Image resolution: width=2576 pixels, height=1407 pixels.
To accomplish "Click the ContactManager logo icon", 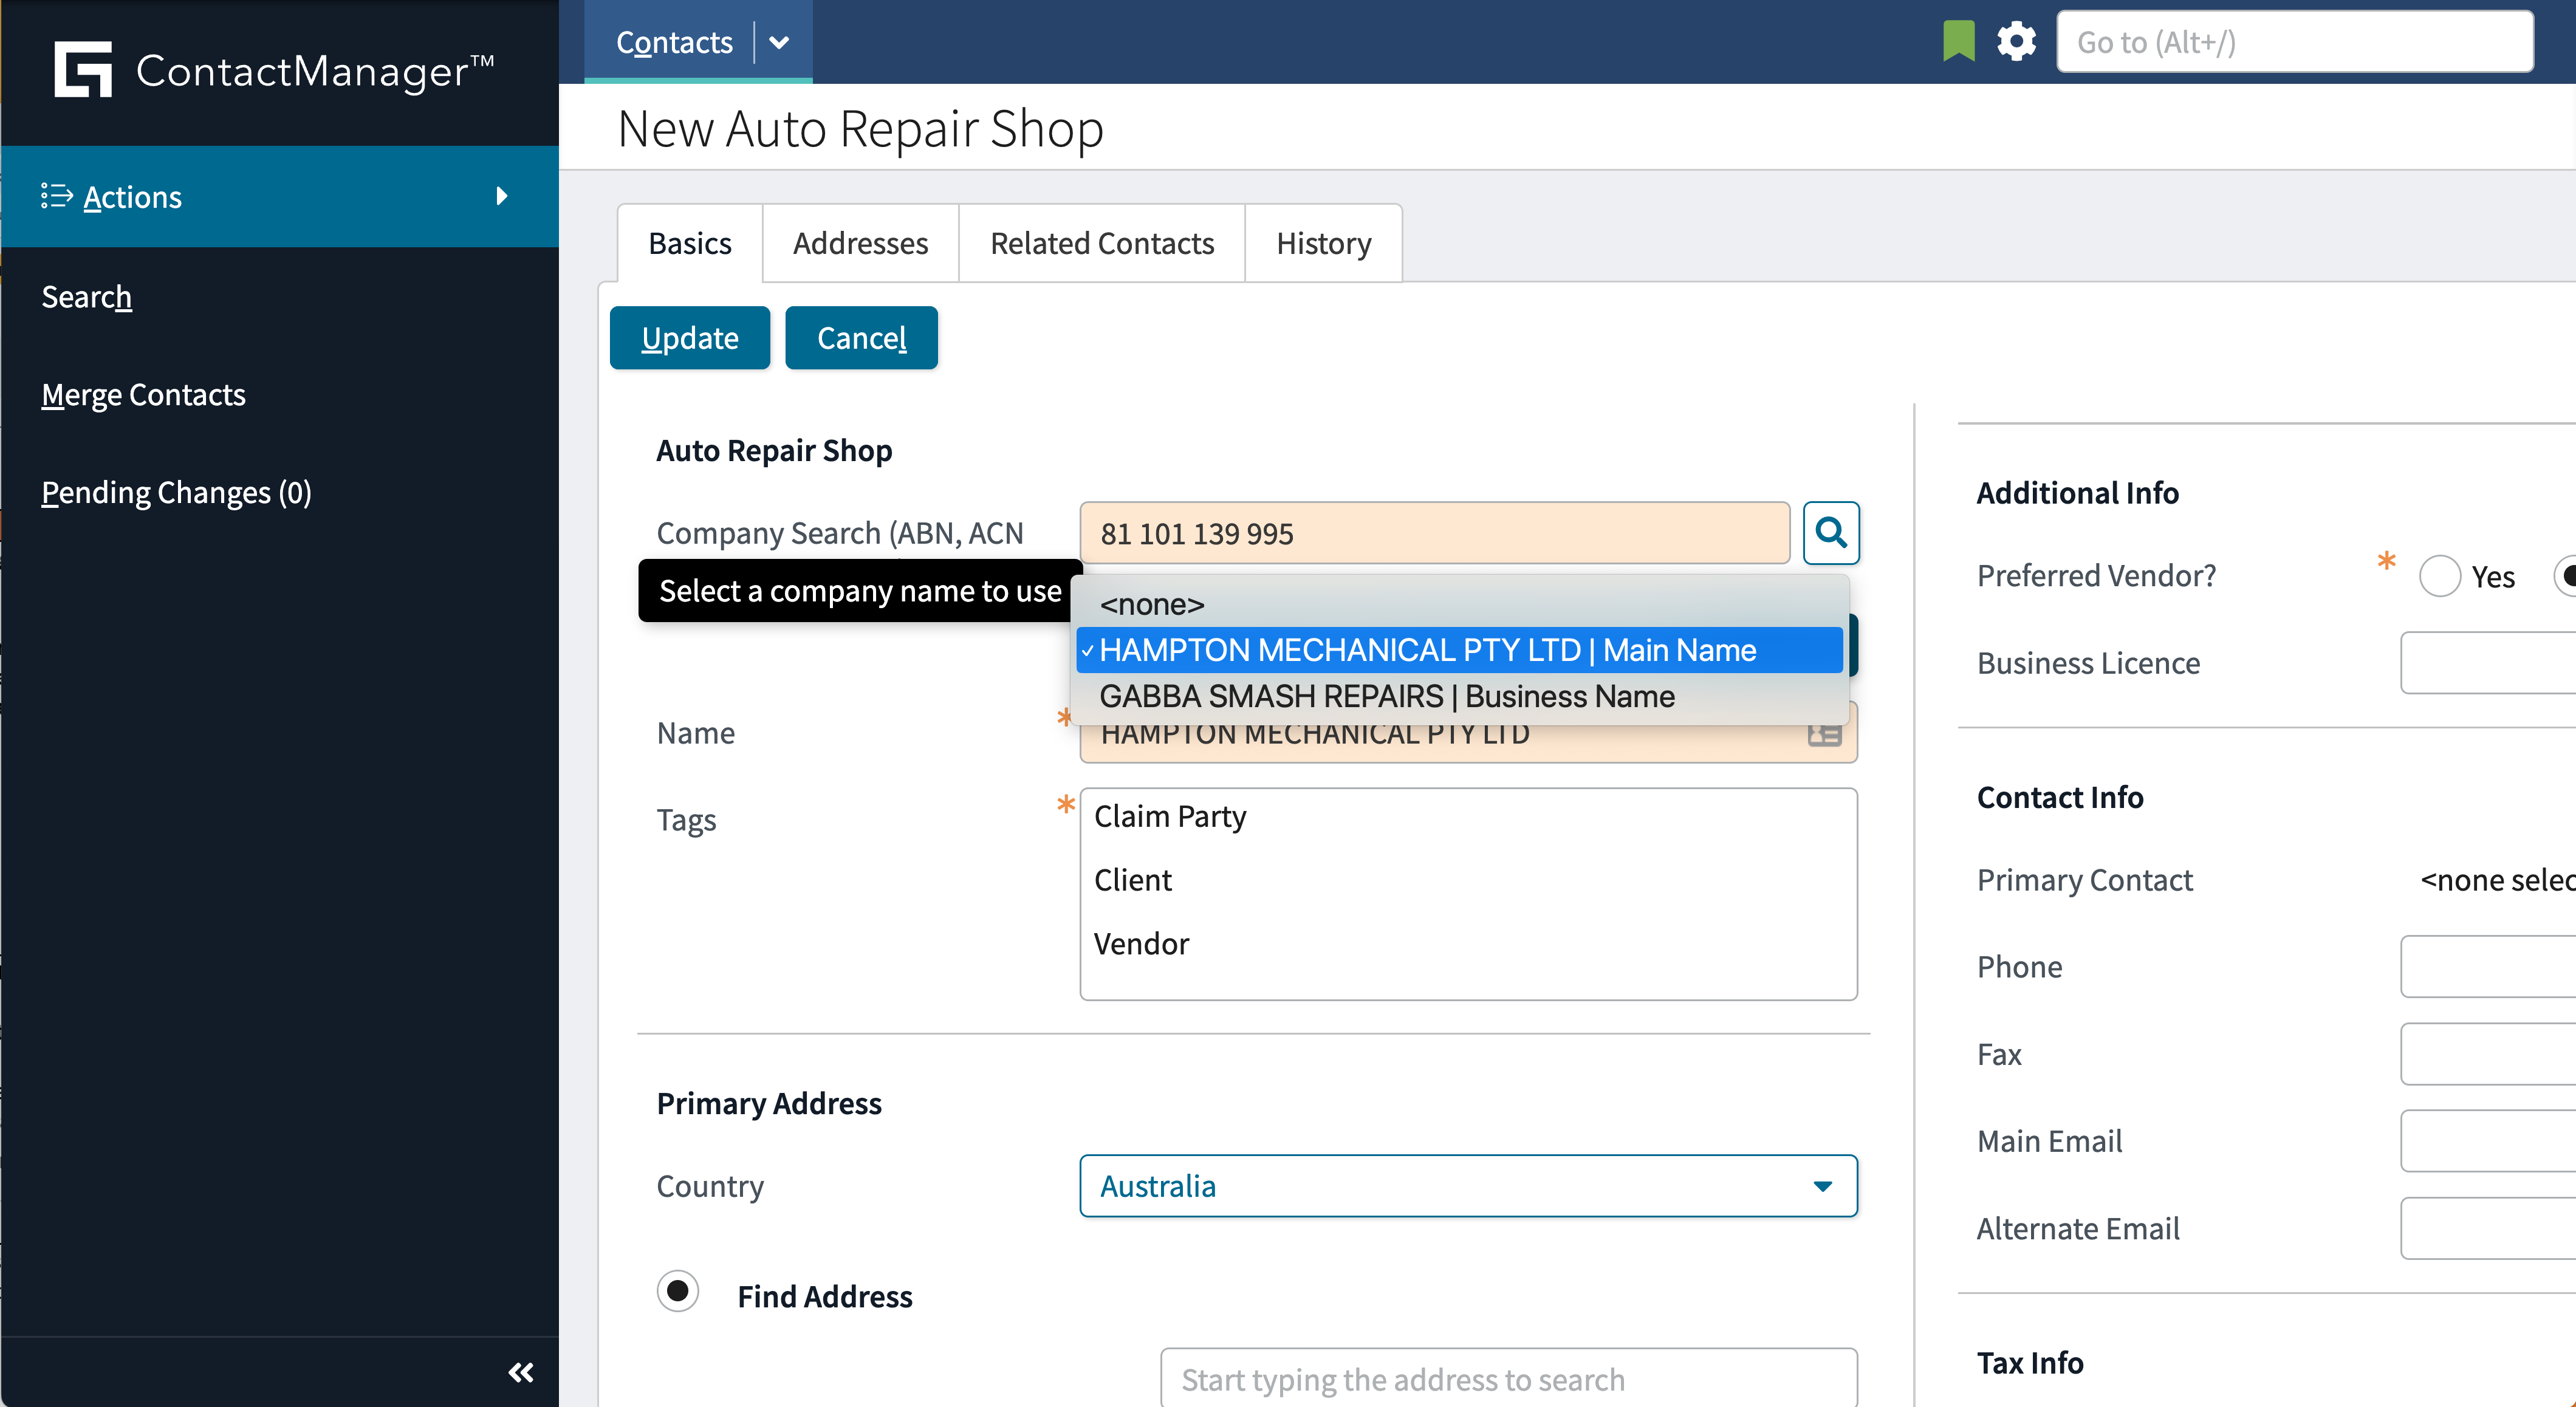I will (x=83, y=70).
